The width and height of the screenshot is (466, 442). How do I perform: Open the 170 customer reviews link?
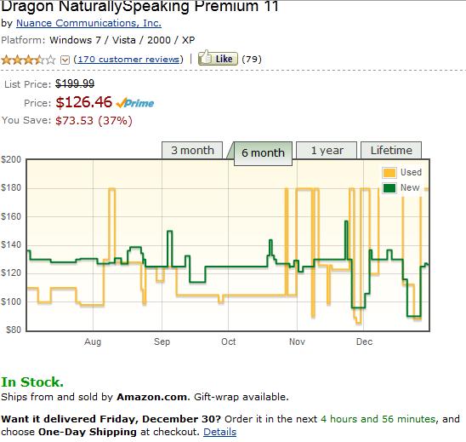128,60
